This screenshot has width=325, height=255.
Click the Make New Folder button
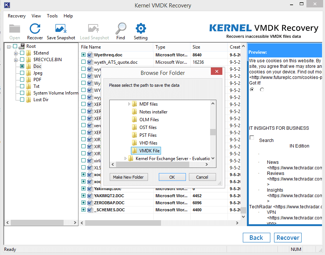129,177
